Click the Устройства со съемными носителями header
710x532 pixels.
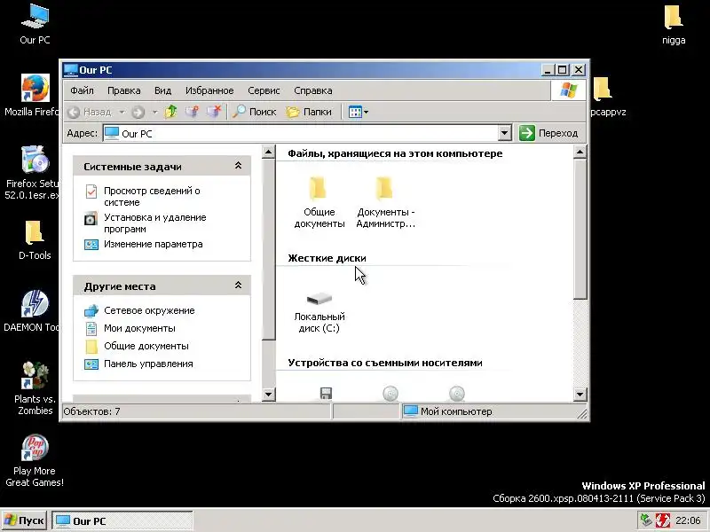click(x=385, y=363)
